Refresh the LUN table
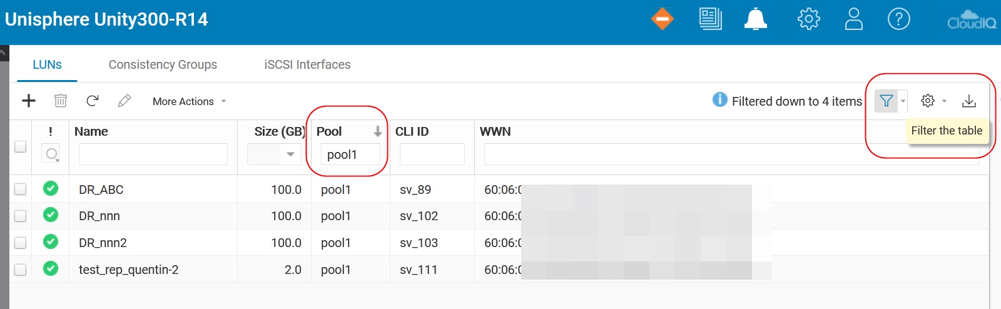Screen dimensions: 1001x309 click(93, 101)
